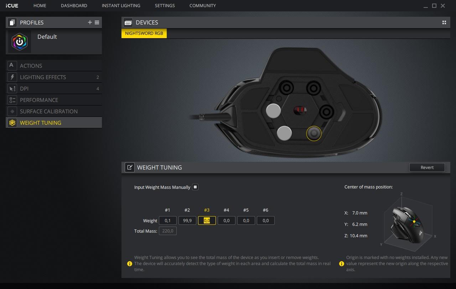
Task: Add a new profile with the plus icon
Action: [x=90, y=22]
